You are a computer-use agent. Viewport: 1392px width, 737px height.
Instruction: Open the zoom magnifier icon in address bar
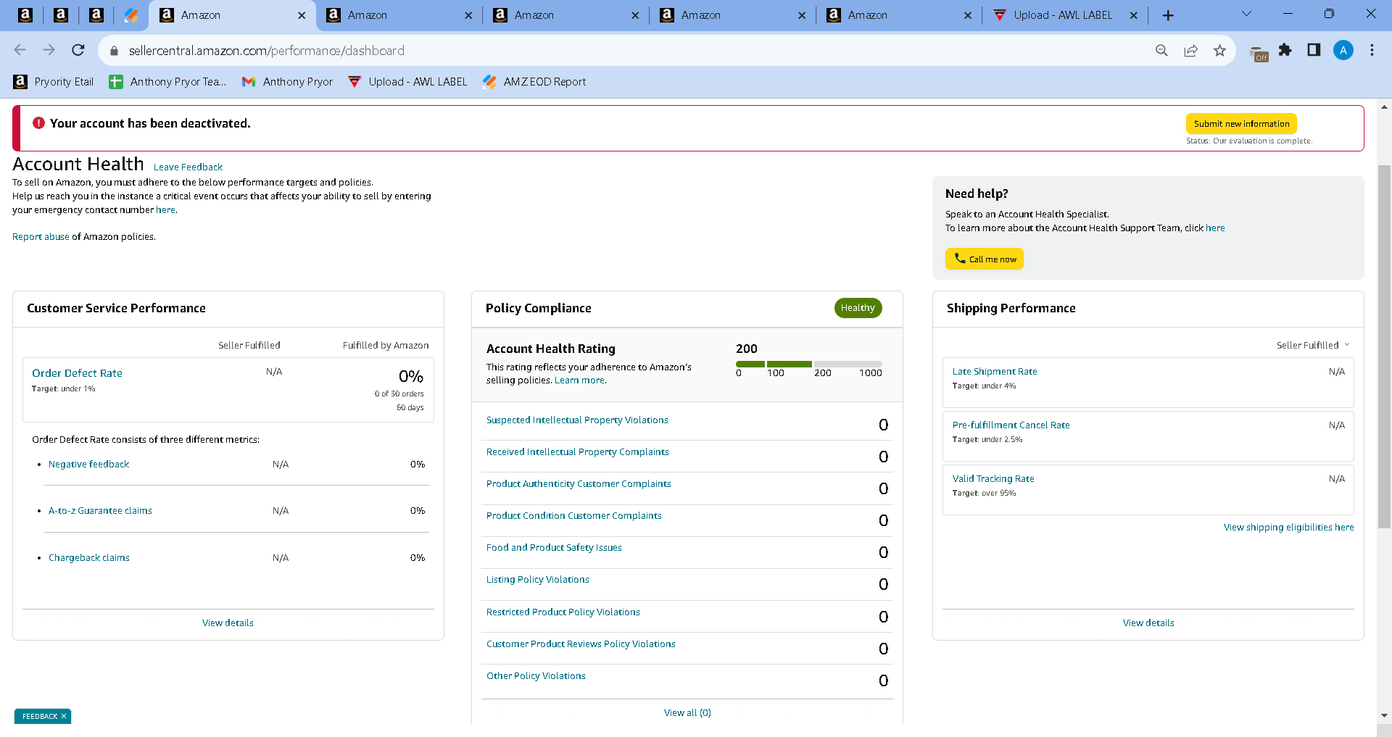coord(1161,50)
